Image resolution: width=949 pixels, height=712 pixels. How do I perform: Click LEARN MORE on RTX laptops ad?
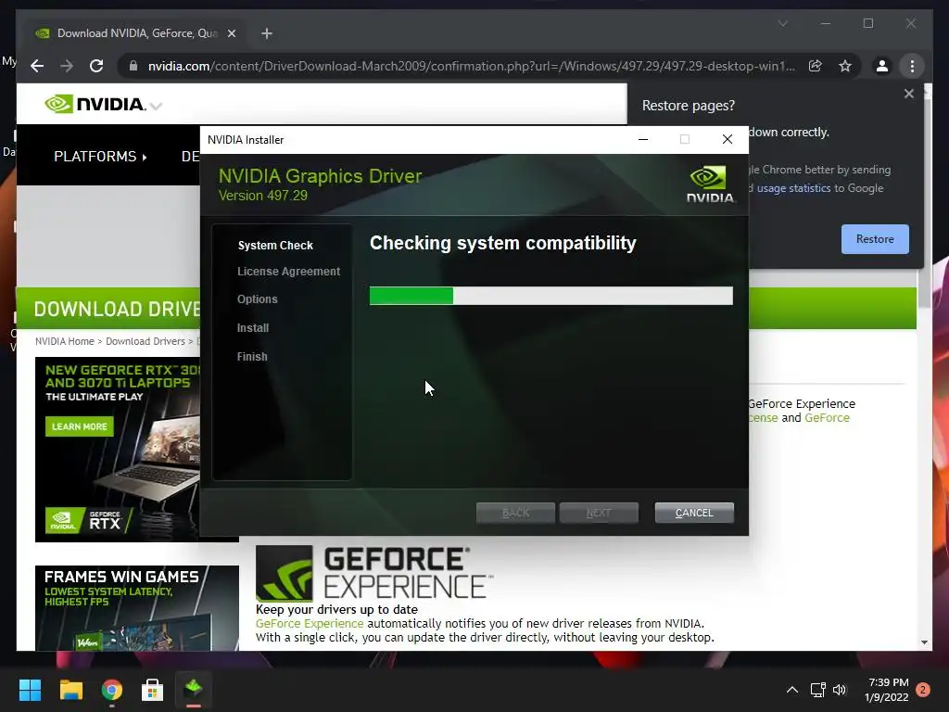[x=80, y=426]
